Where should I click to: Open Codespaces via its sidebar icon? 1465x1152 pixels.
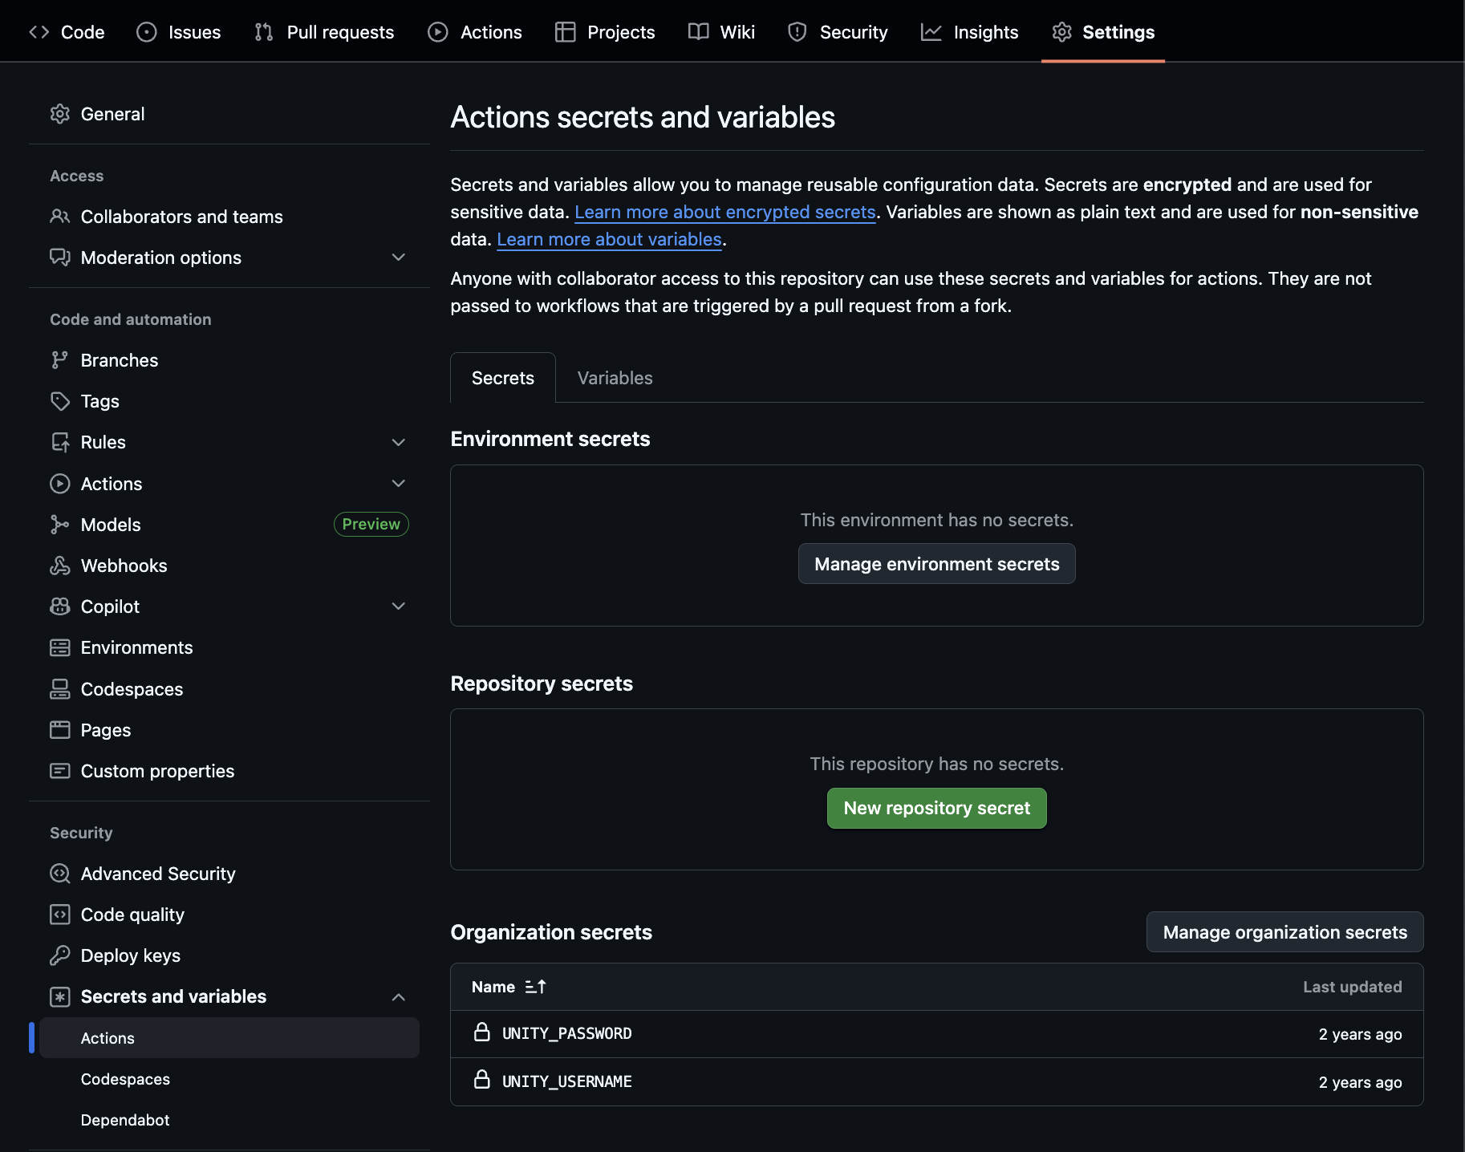pos(60,688)
